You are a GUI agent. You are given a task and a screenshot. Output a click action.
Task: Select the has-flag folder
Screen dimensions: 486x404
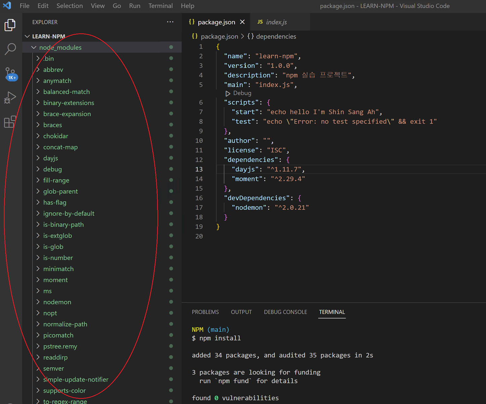[x=102, y=202]
